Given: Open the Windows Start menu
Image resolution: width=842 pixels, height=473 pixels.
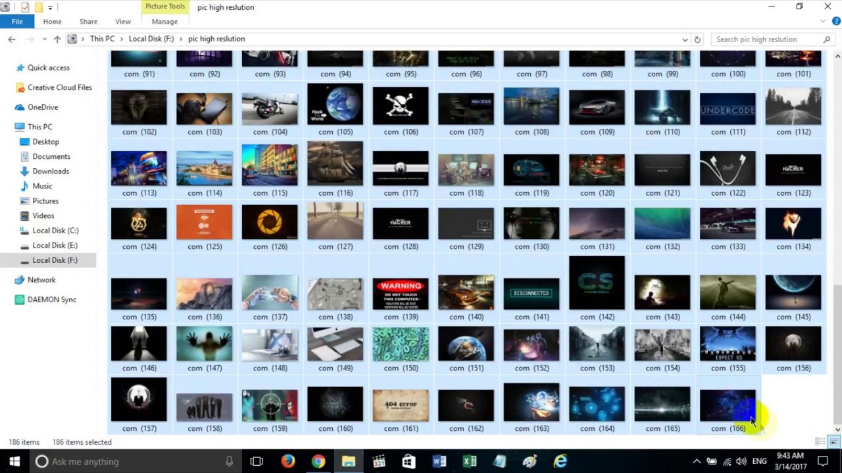Looking at the screenshot, I should [14, 461].
